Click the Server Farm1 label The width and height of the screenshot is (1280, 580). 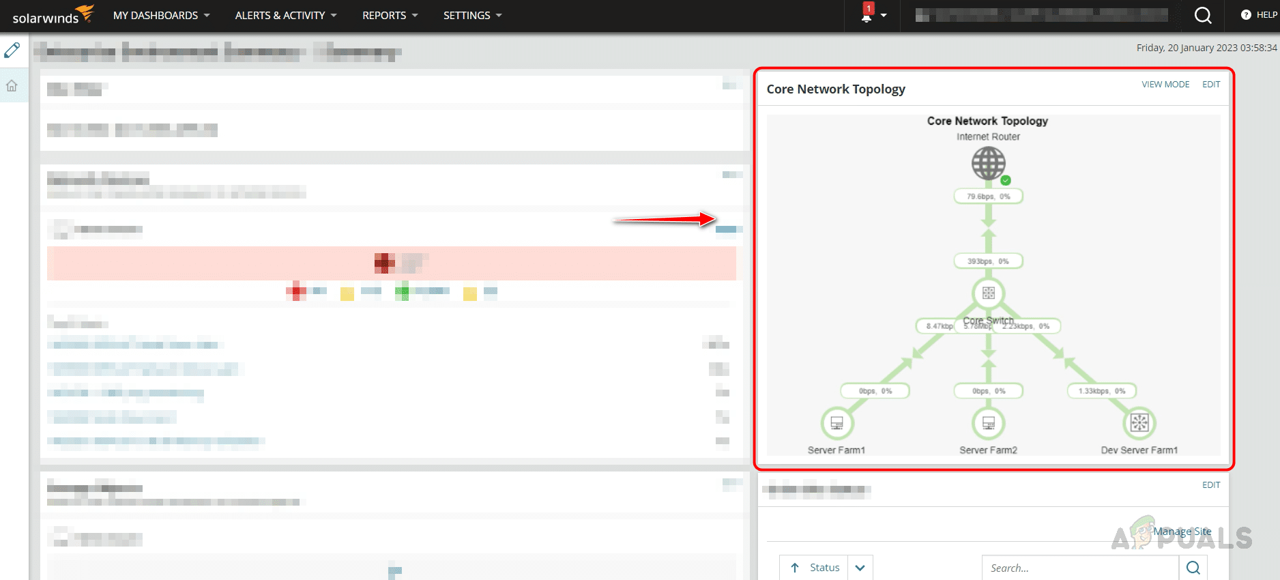837,450
